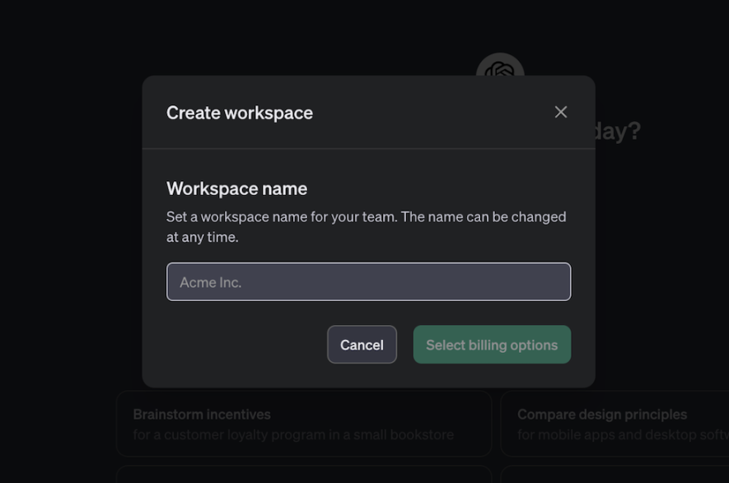
Task: Click the 'Brainstorm incentives' title text
Action: (x=202, y=414)
